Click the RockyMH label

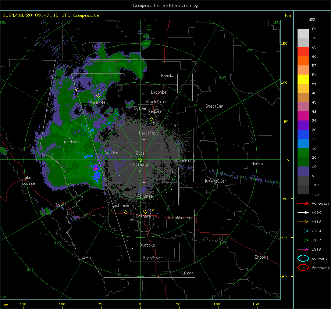point(97,103)
